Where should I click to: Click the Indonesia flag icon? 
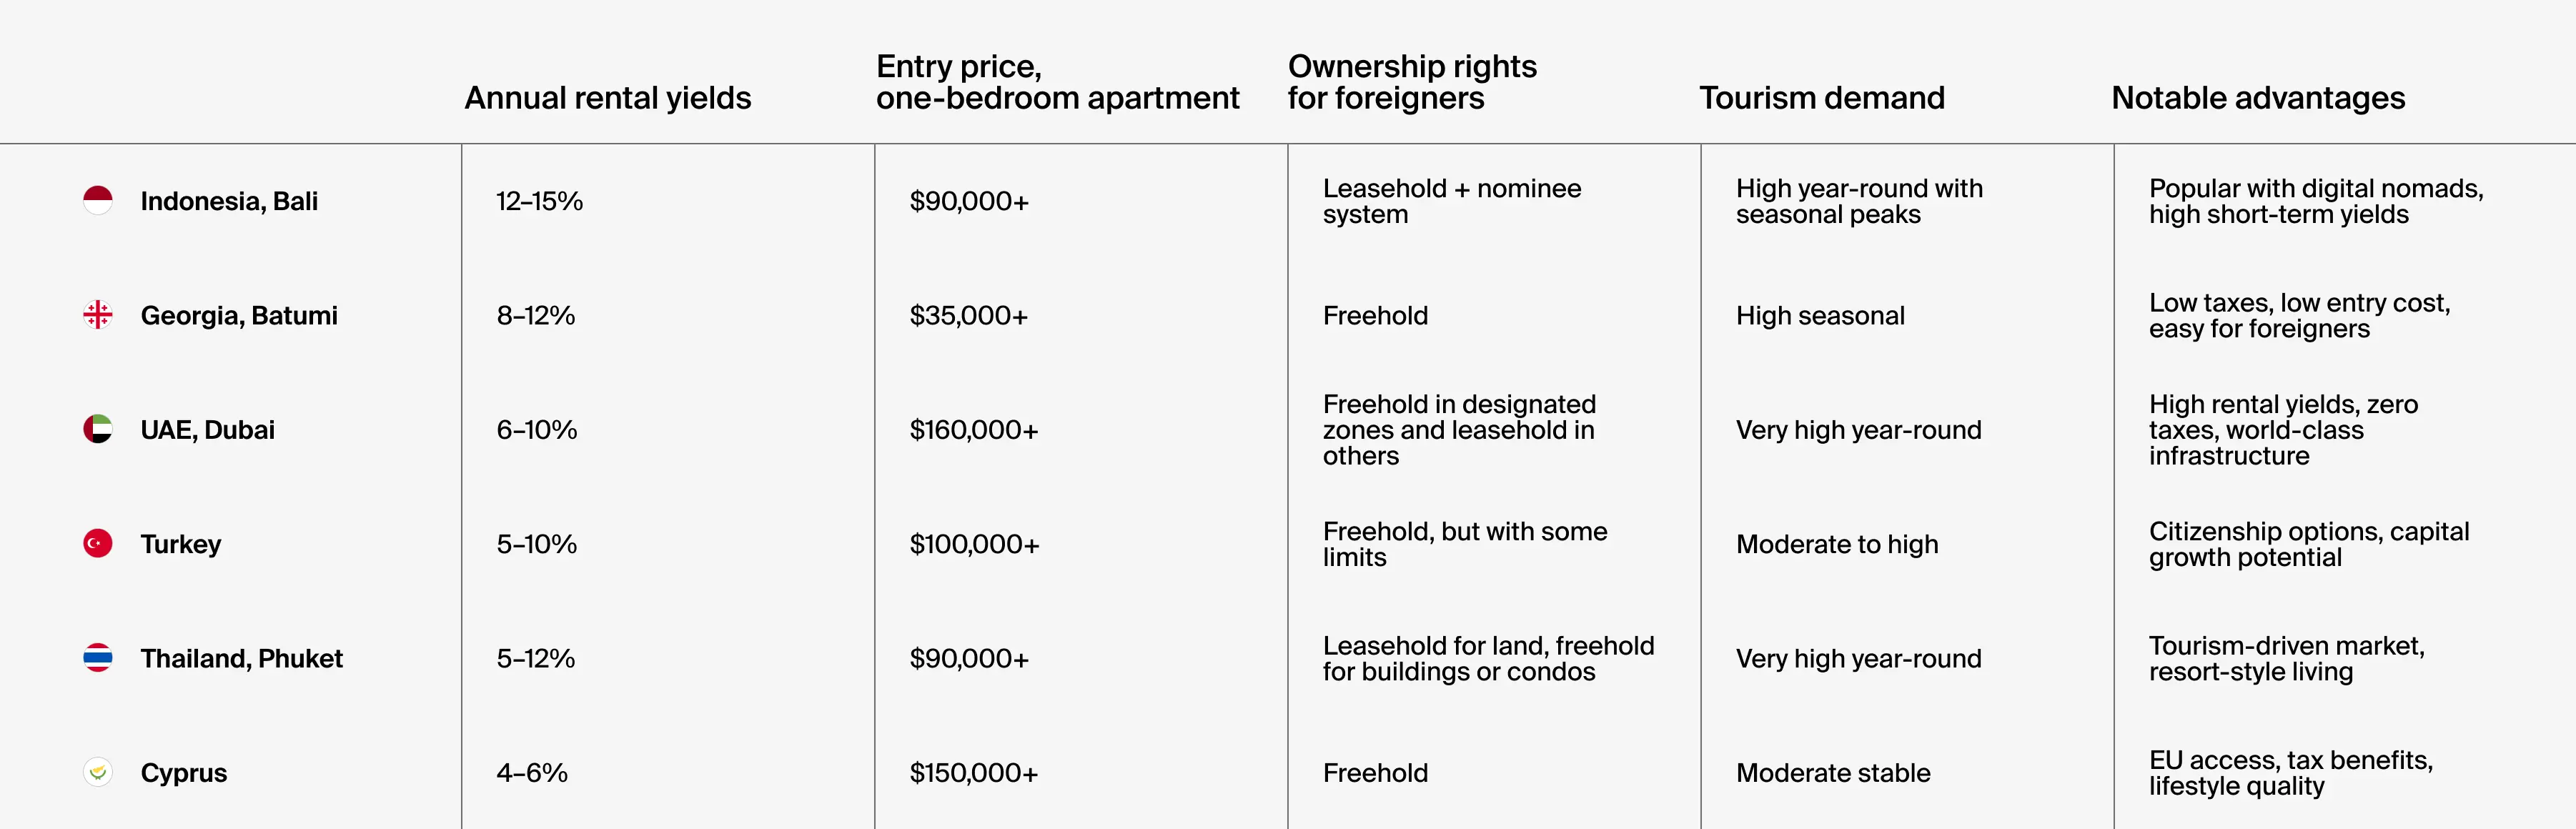click(98, 201)
